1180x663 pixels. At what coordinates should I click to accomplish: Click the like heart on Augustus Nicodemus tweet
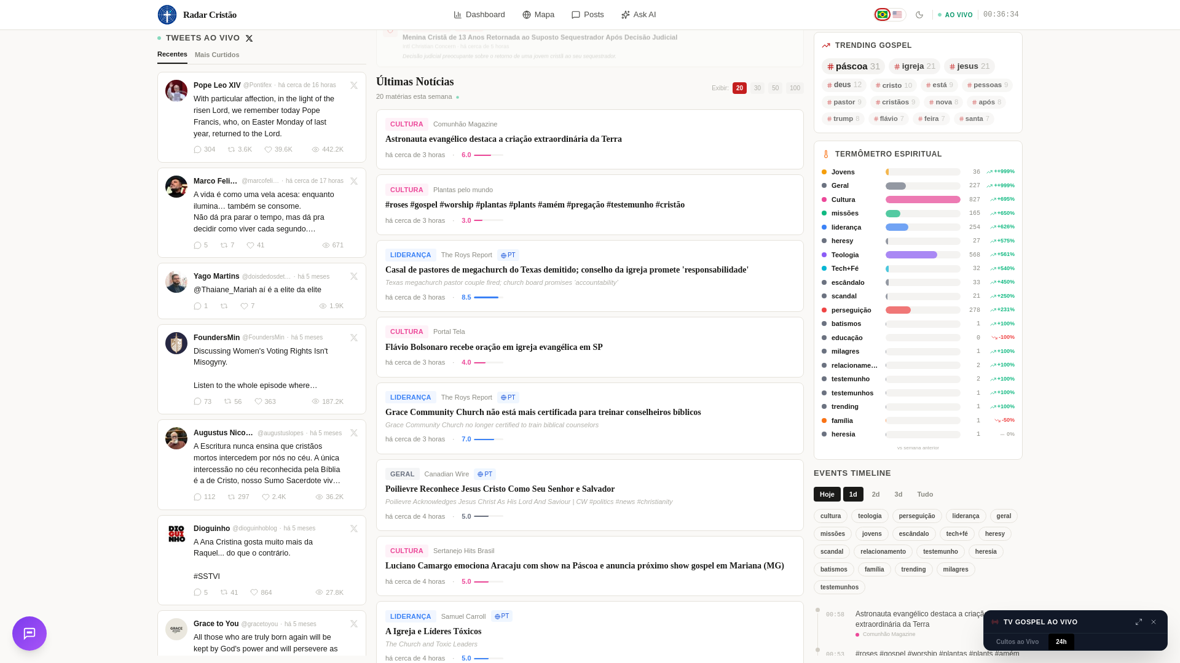coord(265,497)
